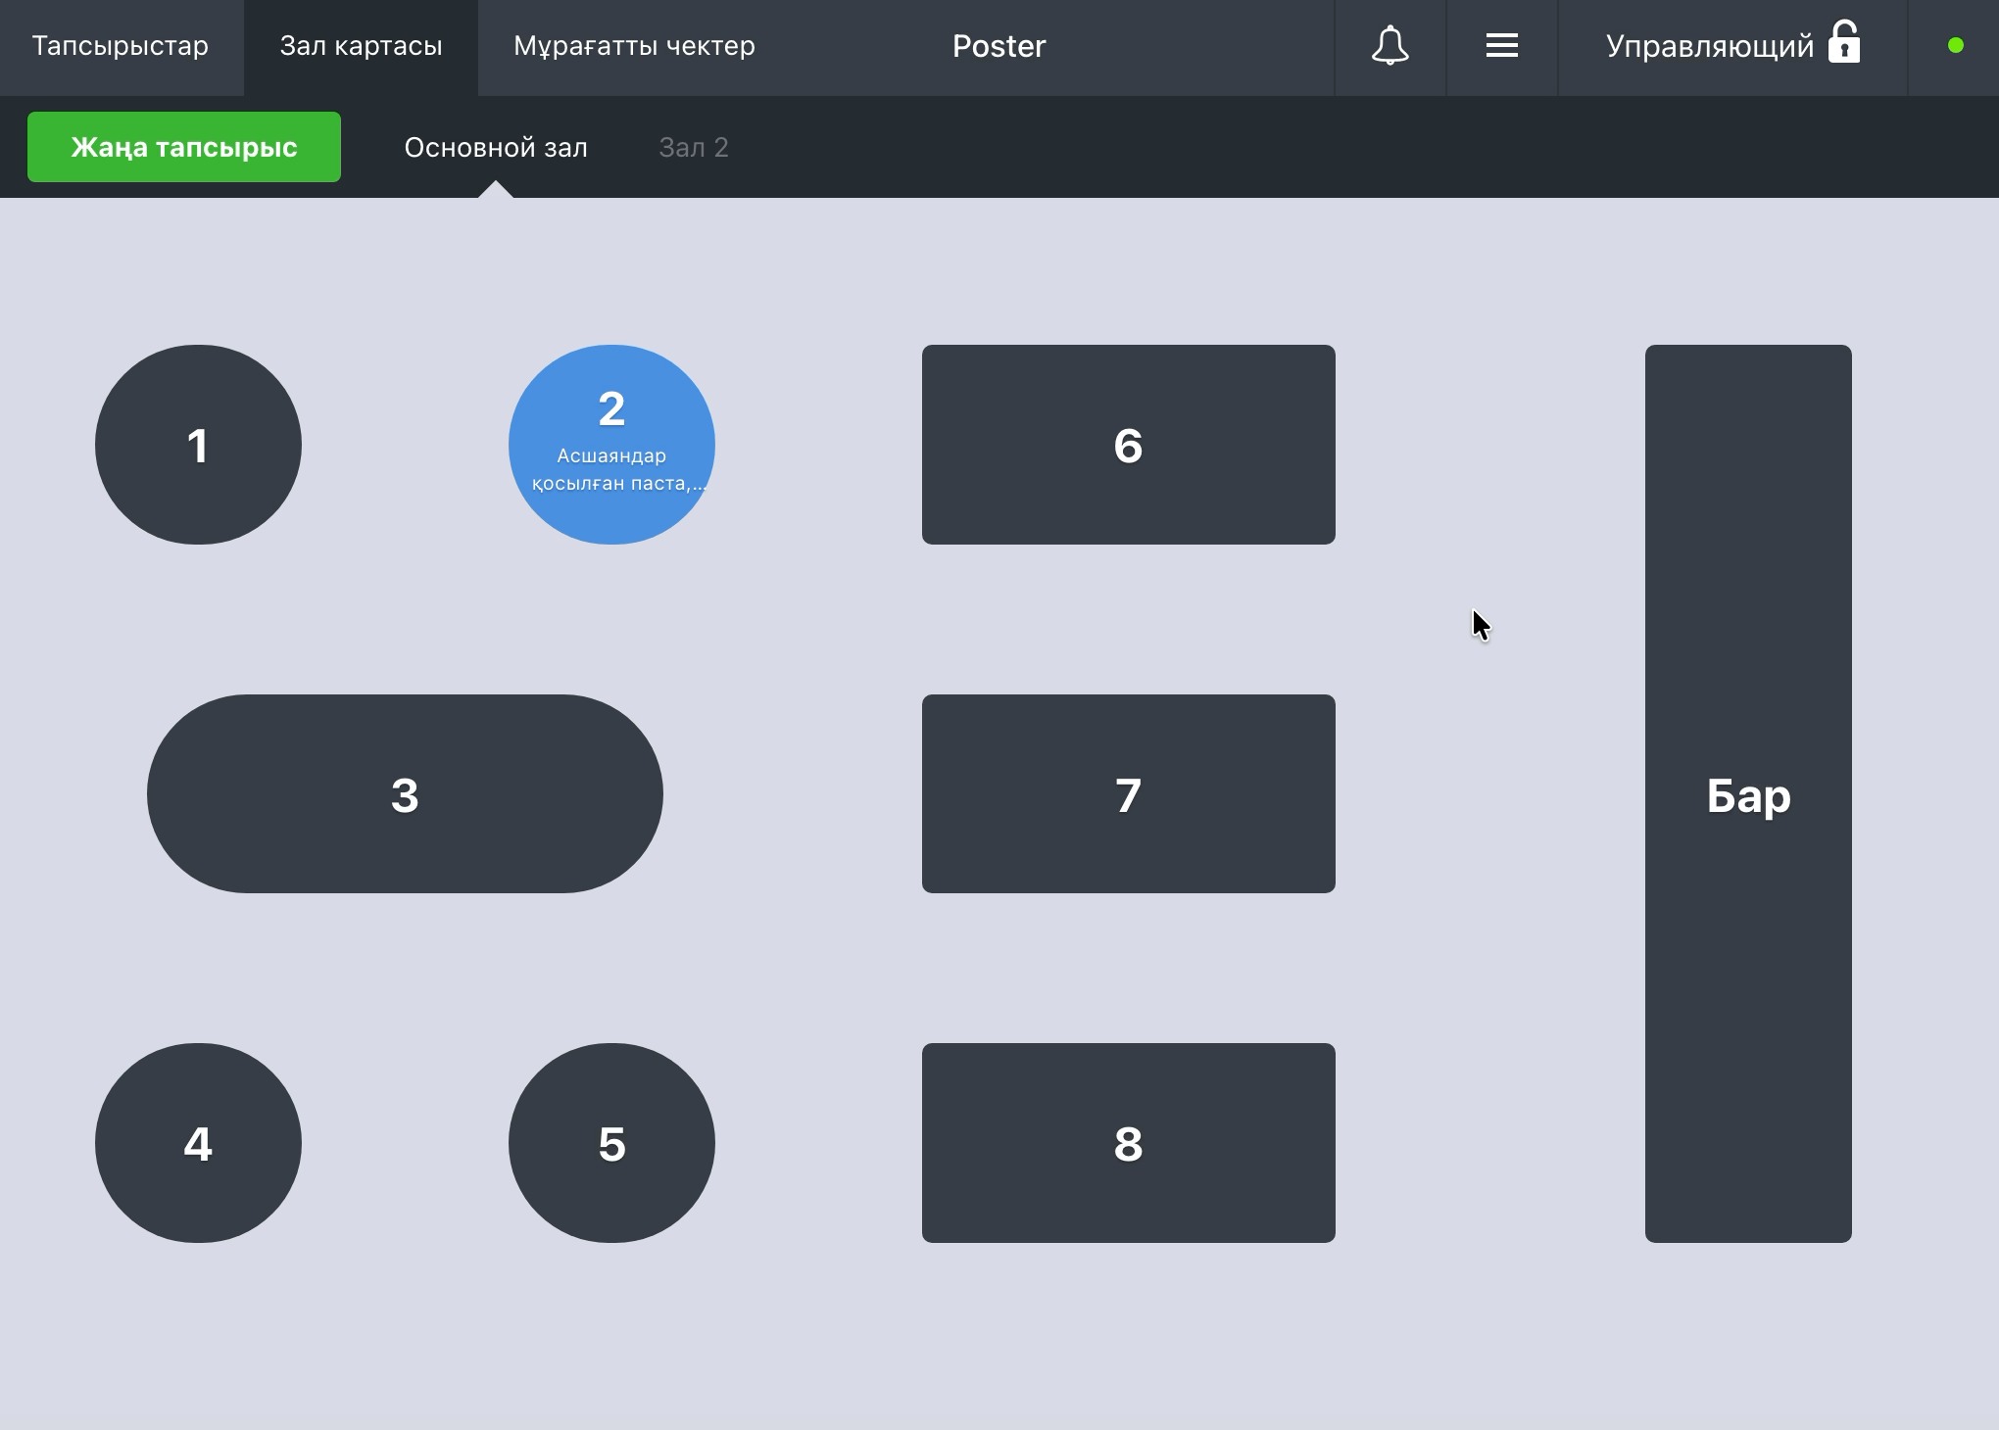Choose rectangular table 8
The height and width of the screenshot is (1430, 1999).
coord(1128,1143)
